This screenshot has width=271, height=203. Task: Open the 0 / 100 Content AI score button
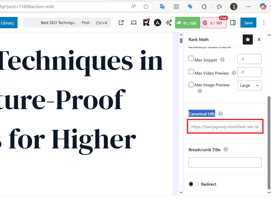[214, 23]
